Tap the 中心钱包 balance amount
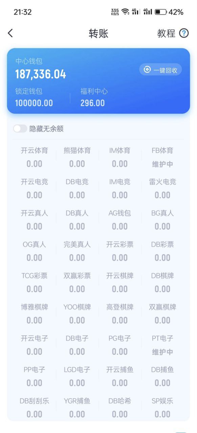Image resolution: width=197 pixels, height=433 pixels. (41, 74)
